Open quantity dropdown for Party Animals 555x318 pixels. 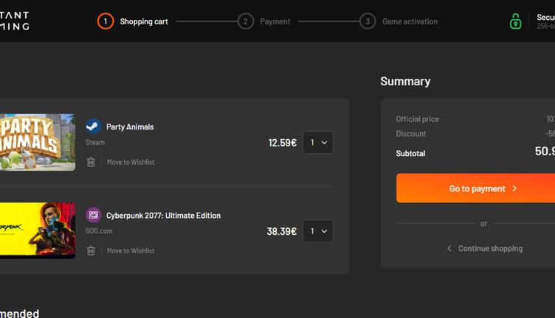(318, 142)
